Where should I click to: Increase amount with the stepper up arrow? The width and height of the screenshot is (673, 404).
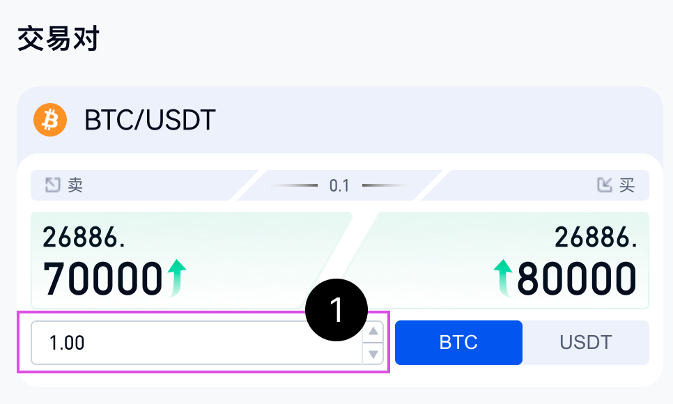coord(374,332)
